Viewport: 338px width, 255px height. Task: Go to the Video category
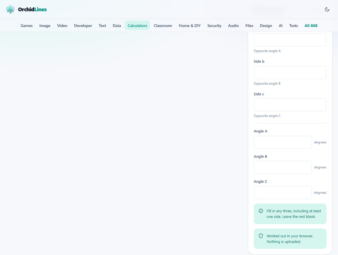[62, 26]
